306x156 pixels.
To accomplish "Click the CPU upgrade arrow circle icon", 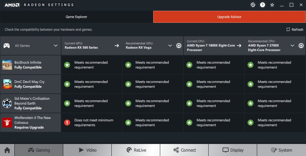I will pyautogui.click(x=301, y=46).
